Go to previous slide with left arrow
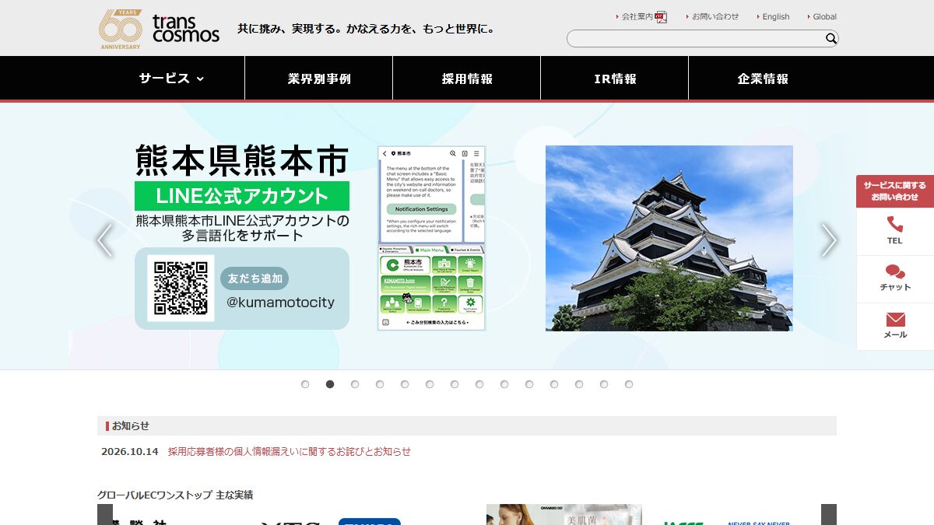The width and height of the screenshot is (934, 525). coord(104,240)
